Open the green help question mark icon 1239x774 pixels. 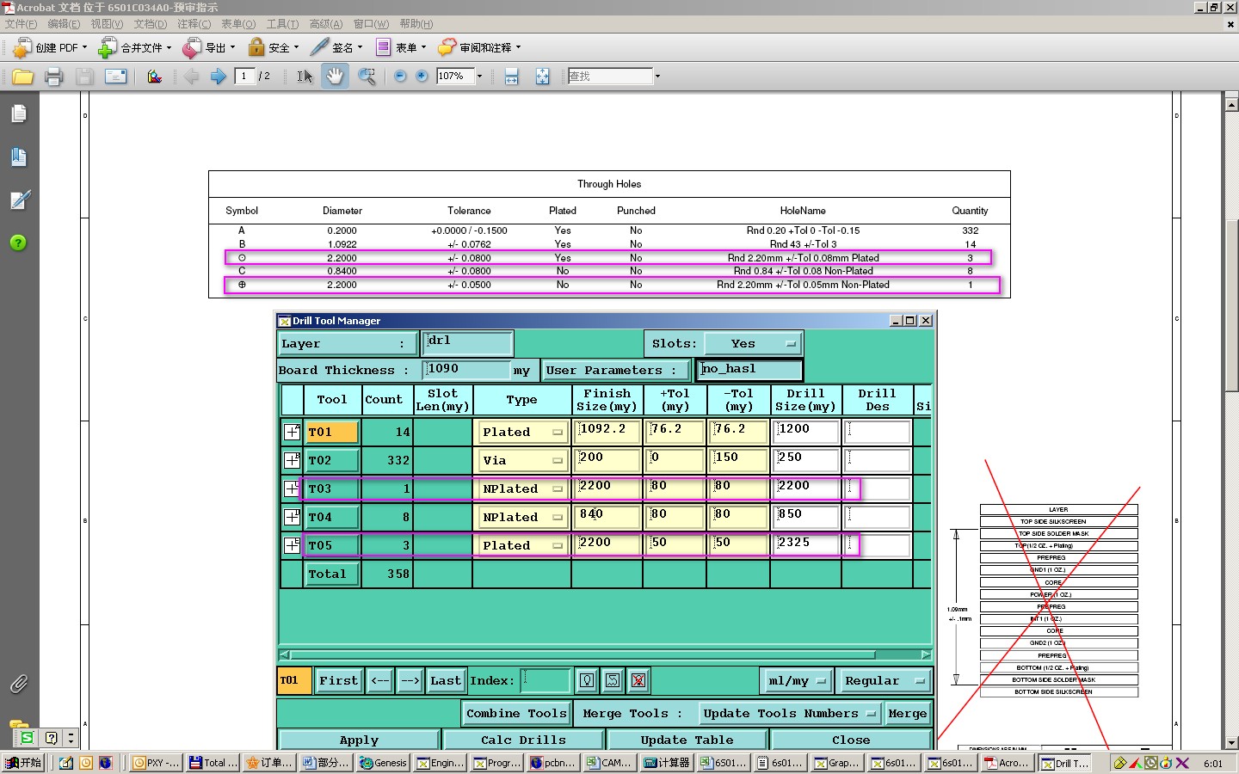tap(19, 243)
